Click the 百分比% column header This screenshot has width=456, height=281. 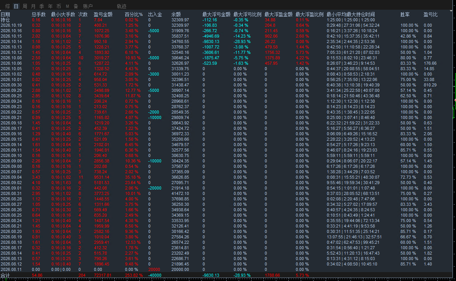pyautogui.click(x=134, y=14)
